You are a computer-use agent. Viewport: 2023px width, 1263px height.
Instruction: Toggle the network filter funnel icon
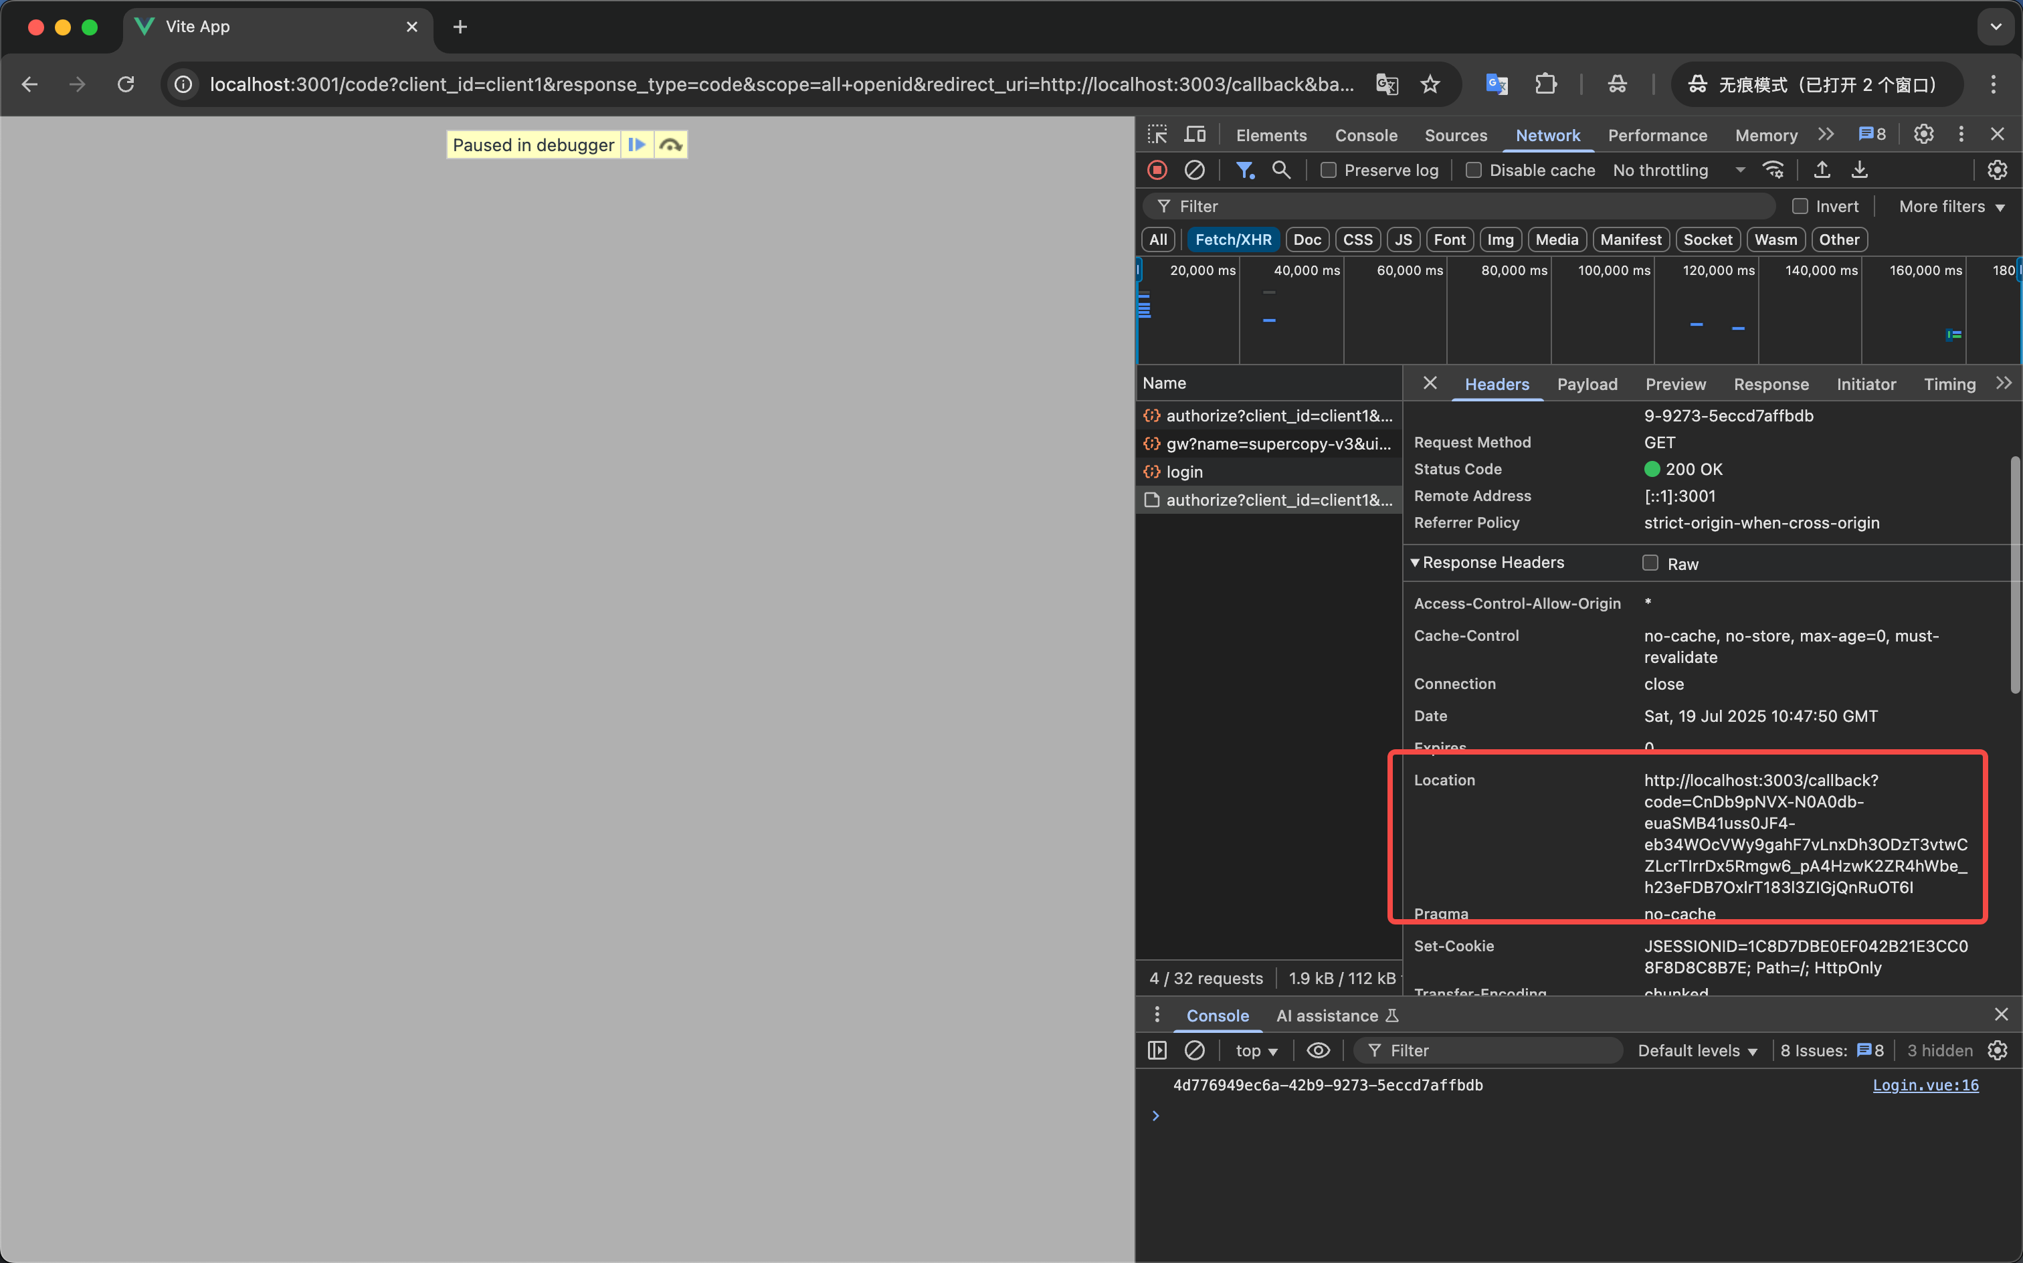coord(1244,171)
